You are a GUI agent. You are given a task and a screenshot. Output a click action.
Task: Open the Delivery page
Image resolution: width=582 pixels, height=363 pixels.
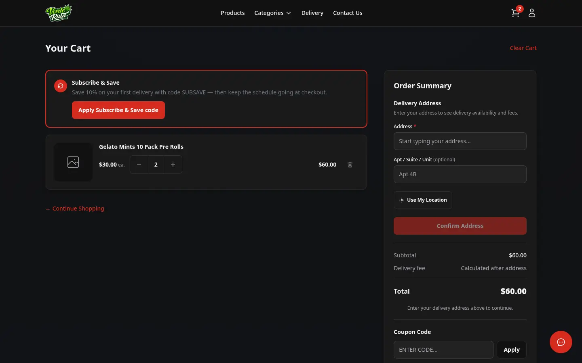[x=312, y=13]
